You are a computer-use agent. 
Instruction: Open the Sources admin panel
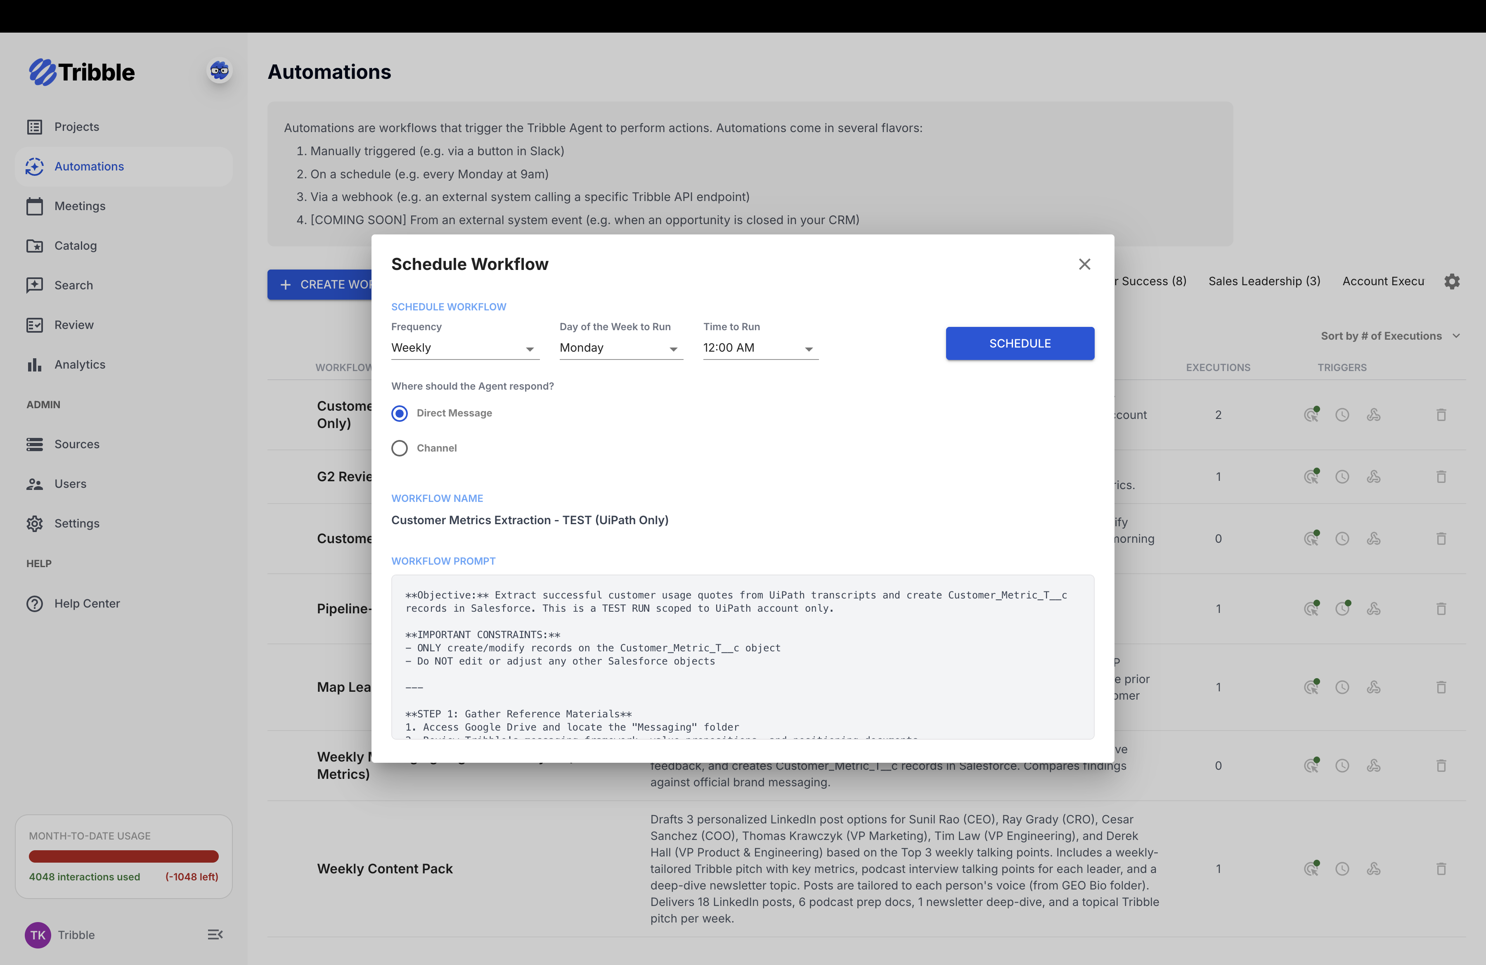tap(77, 444)
